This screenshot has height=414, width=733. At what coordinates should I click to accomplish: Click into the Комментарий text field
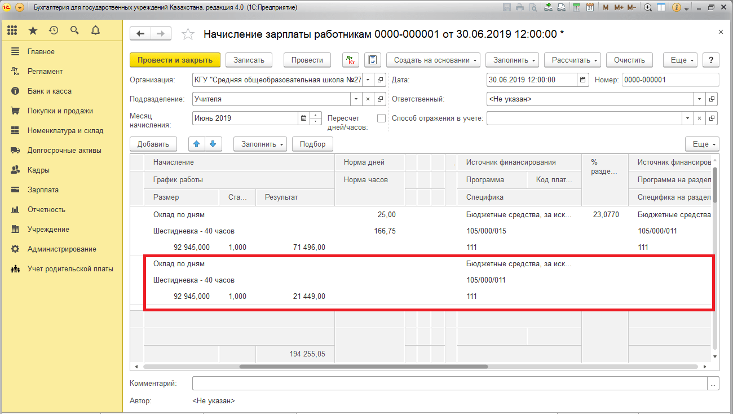(x=449, y=384)
